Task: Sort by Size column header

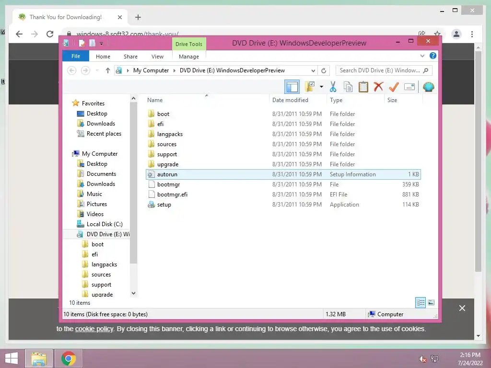Action: tap(392, 100)
